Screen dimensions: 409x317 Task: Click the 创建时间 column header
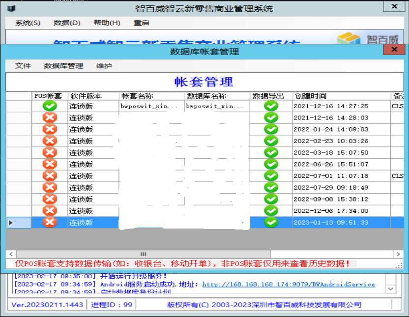(x=310, y=96)
